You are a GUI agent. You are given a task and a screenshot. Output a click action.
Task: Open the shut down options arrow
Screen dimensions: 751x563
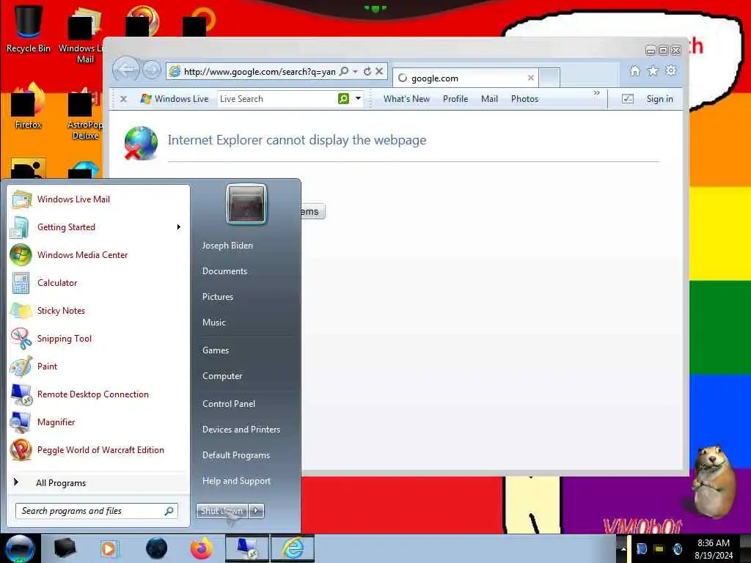pos(256,511)
